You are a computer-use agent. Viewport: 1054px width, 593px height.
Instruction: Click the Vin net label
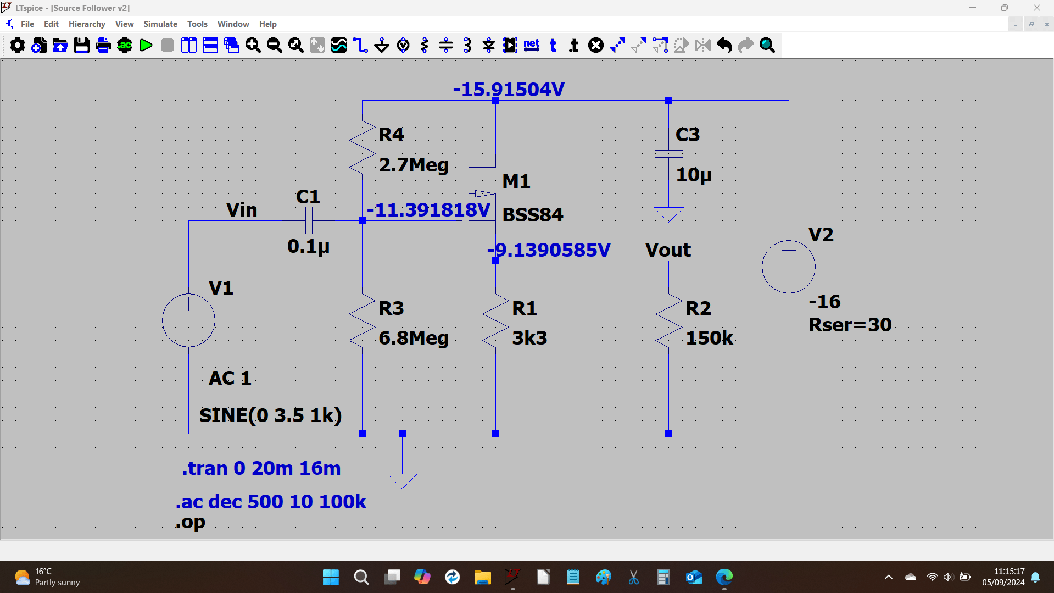pyautogui.click(x=242, y=210)
